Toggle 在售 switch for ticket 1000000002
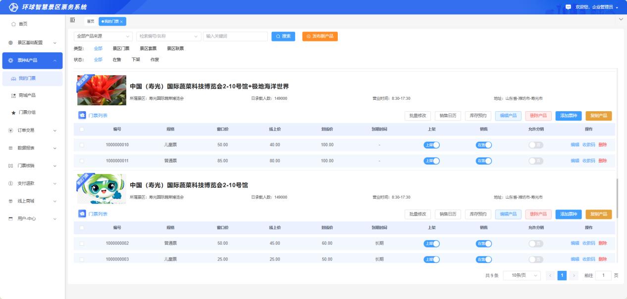The width and height of the screenshot is (627, 299). [483, 243]
